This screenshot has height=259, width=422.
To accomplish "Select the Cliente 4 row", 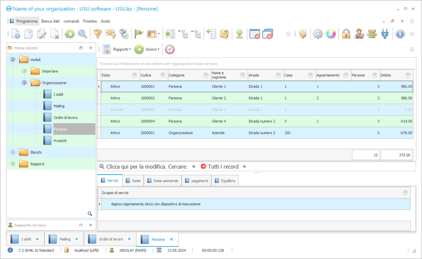I will click(257, 121).
